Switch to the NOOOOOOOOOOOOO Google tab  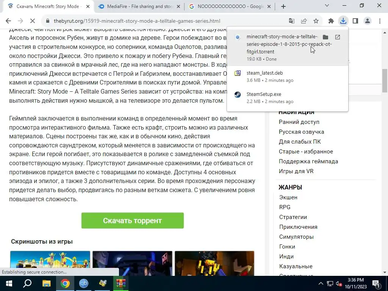229,6
